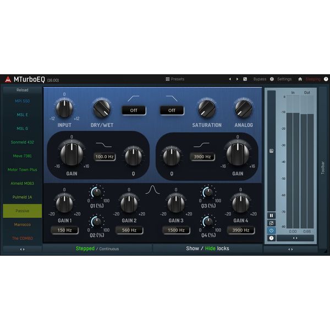Switch knob mode to Continuous
The width and height of the screenshot is (330, 330).
(x=109, y=249)
